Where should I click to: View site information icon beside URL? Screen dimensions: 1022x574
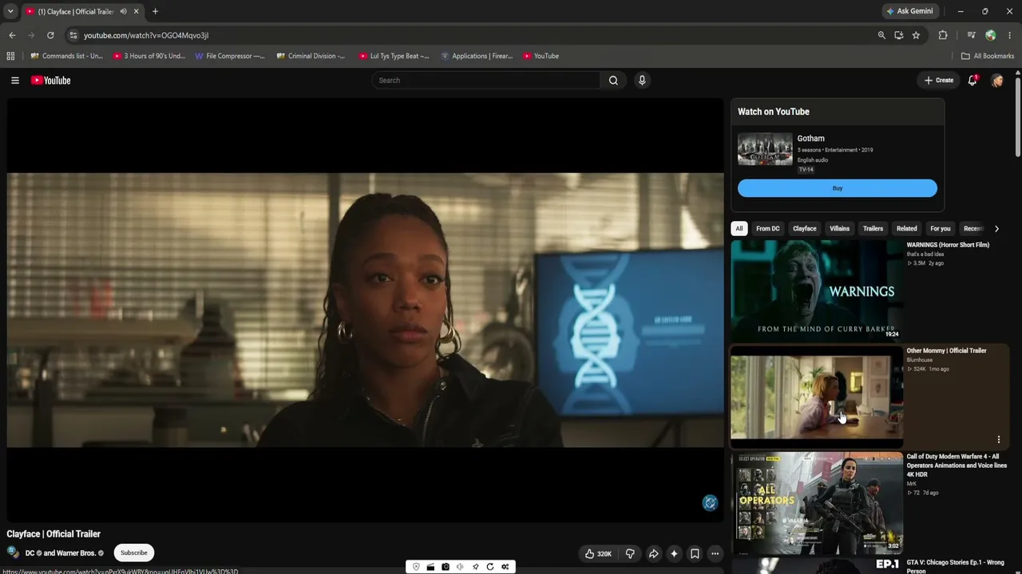click(x=73, y=35)
